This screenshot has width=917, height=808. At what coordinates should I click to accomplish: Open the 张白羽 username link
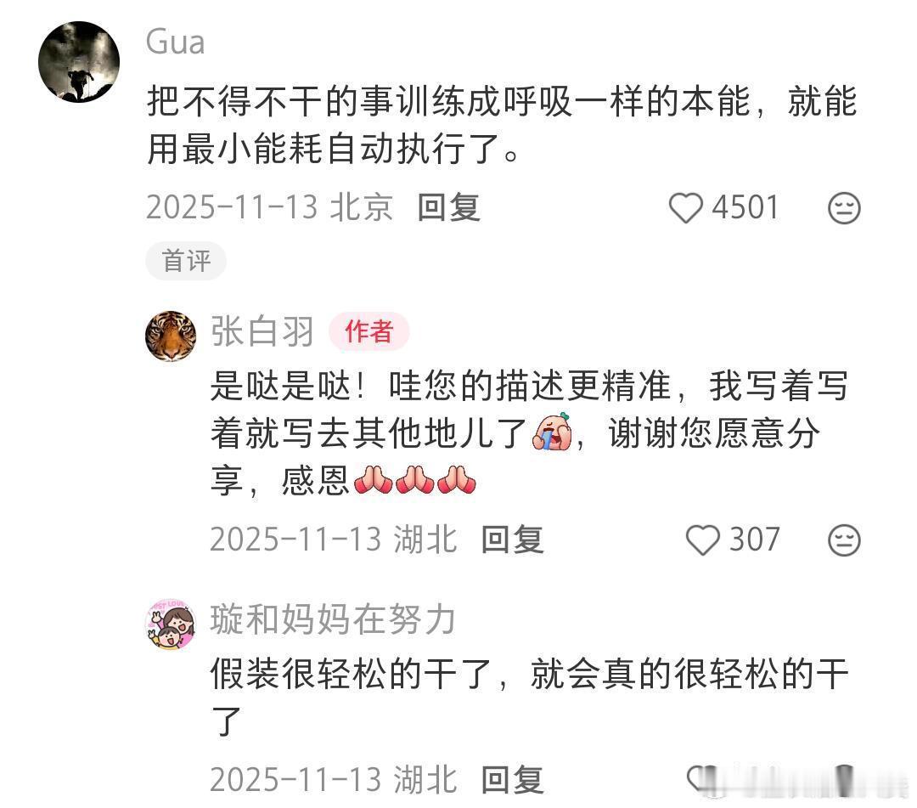[262, 331]
